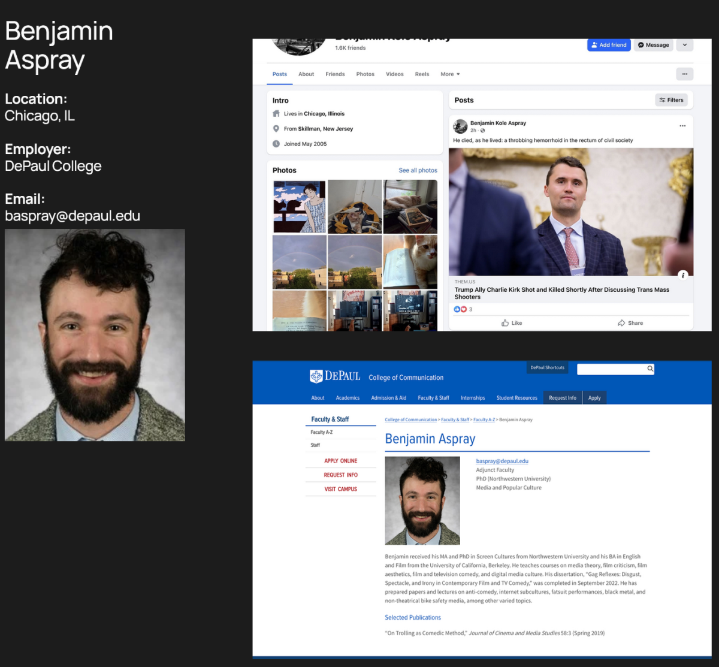Open the About menu on DePaul site
Viewport: 719px width, 667px height.
pos(318,398)
